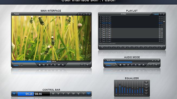This screenshot has height=99, width=177.
Task: Click the right-arrow playlist toolbar button
Action: (116, 47)
